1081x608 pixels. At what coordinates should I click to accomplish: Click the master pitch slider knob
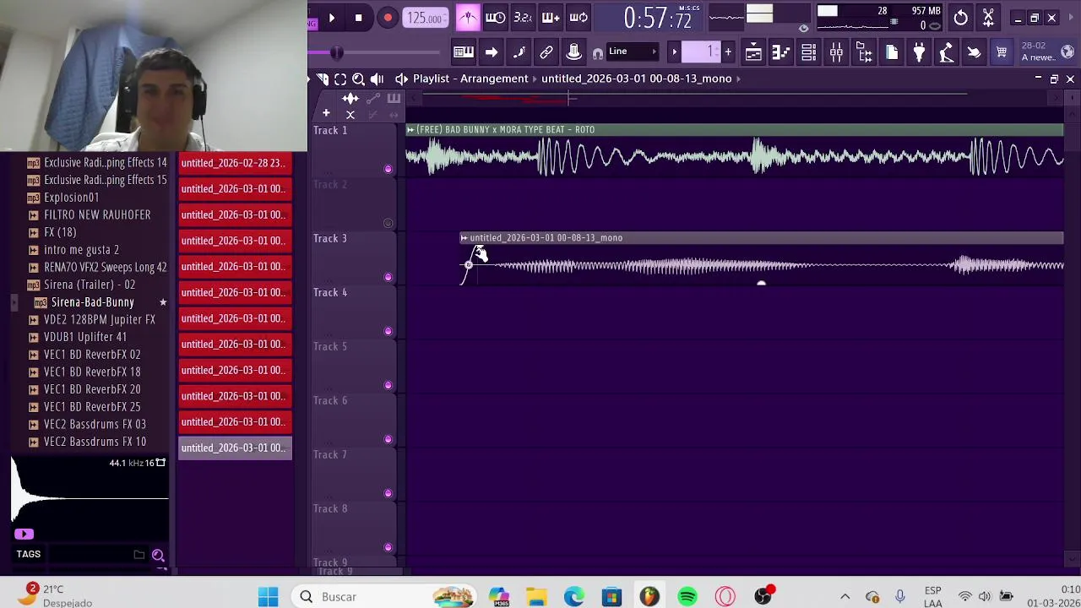337,52
